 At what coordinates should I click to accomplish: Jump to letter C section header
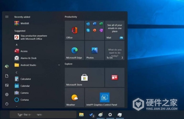[17, 73]
